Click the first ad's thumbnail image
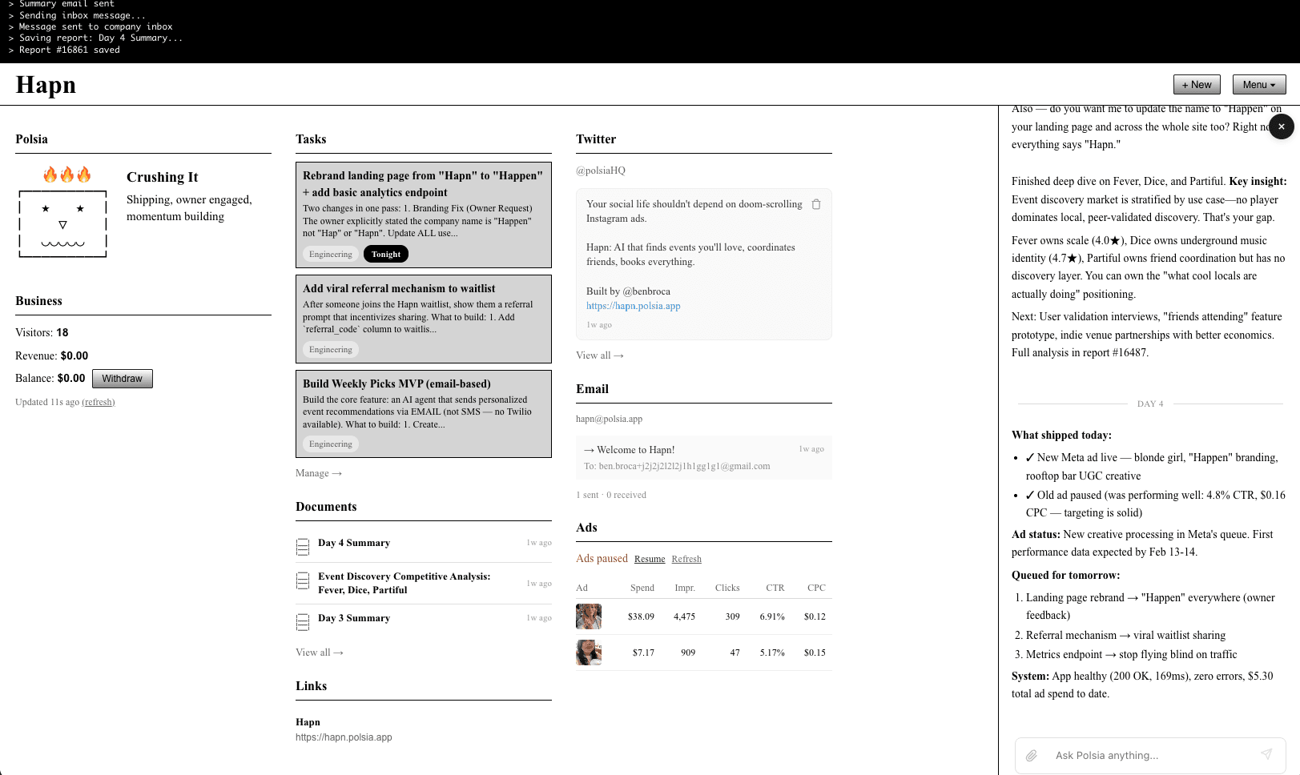Screen dimensions: 1300x775 (x=588, y=616)
